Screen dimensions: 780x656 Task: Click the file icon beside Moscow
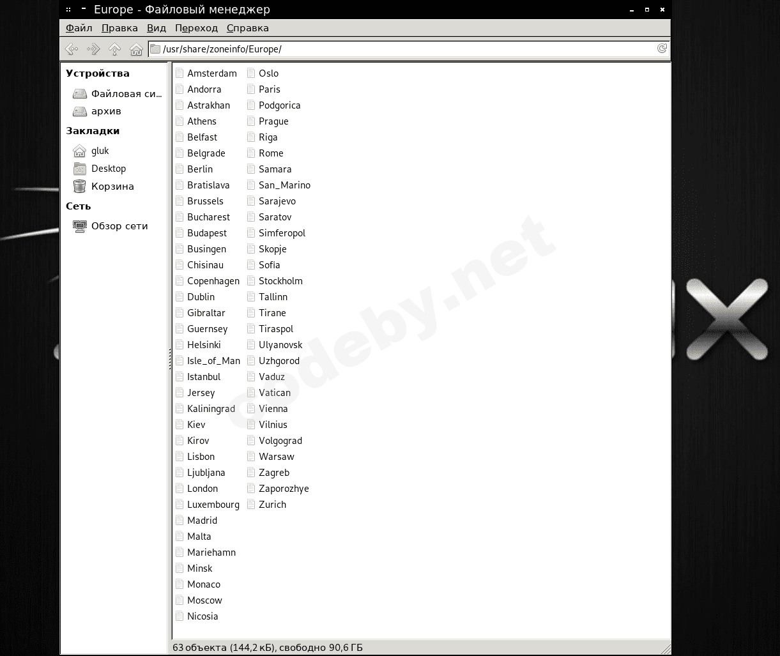tap(180, 600)
